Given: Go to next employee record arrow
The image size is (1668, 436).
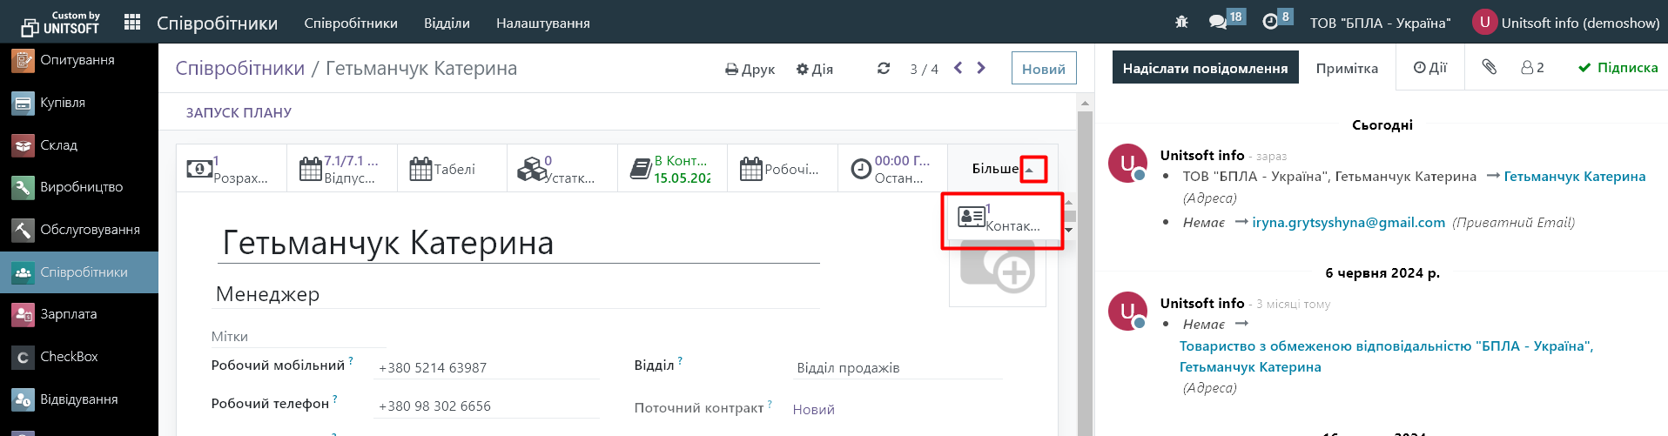Looking at the screenshot, I should (x=981, y=68).
